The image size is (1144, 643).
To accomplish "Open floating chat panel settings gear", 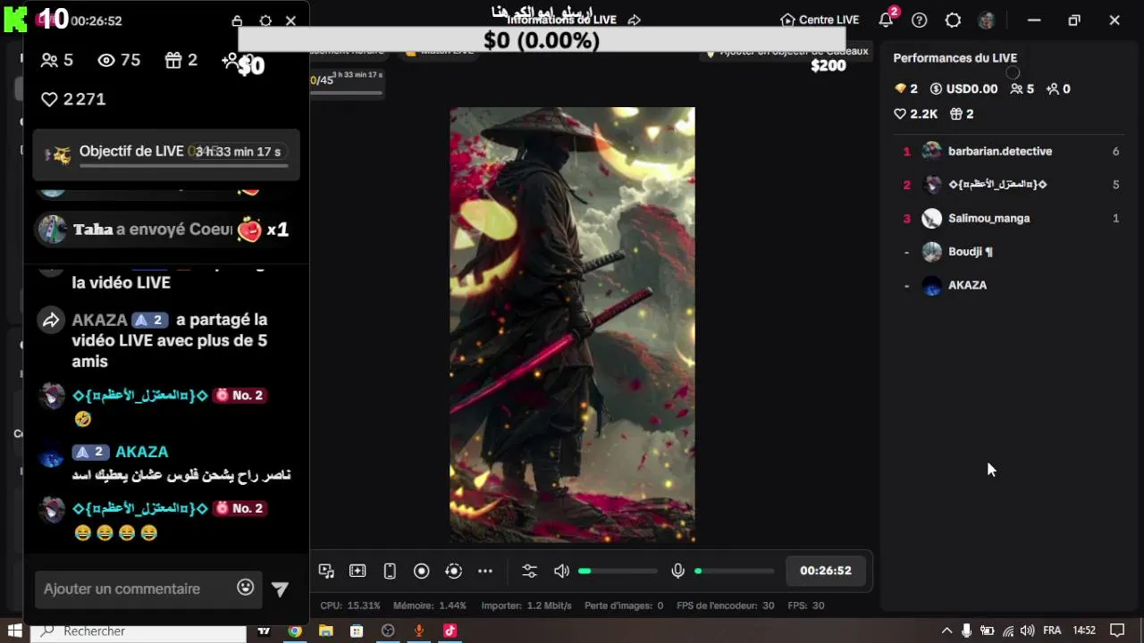I will 265,21.
